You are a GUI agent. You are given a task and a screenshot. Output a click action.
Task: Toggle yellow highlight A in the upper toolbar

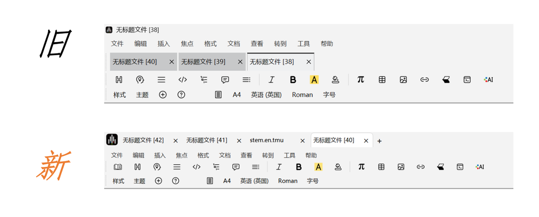[314, 80]
